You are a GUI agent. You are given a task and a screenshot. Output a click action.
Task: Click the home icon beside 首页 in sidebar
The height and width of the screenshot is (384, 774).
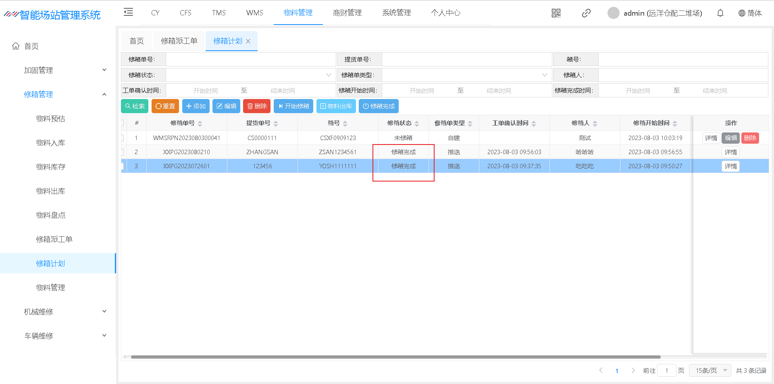click(x=16, y=46)
